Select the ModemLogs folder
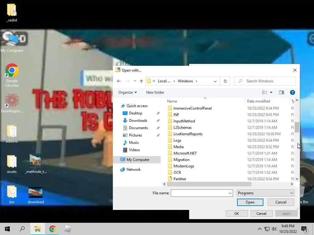The height and width of the screenshot is (235, 314). pyautogui.click(x=184, y=166)
